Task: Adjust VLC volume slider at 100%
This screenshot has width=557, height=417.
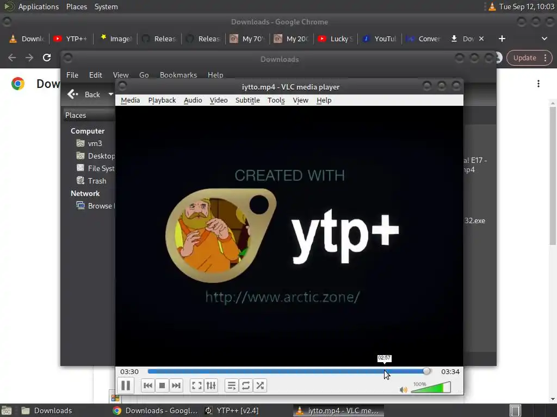Action: [x=431, y=387]
